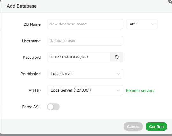
Task: Open the Local server permission dropdown
Action: pos(85,74)
